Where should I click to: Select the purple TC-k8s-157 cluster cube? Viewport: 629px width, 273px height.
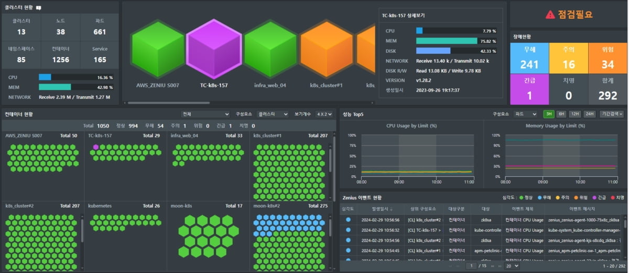click(x=213, y=49)
